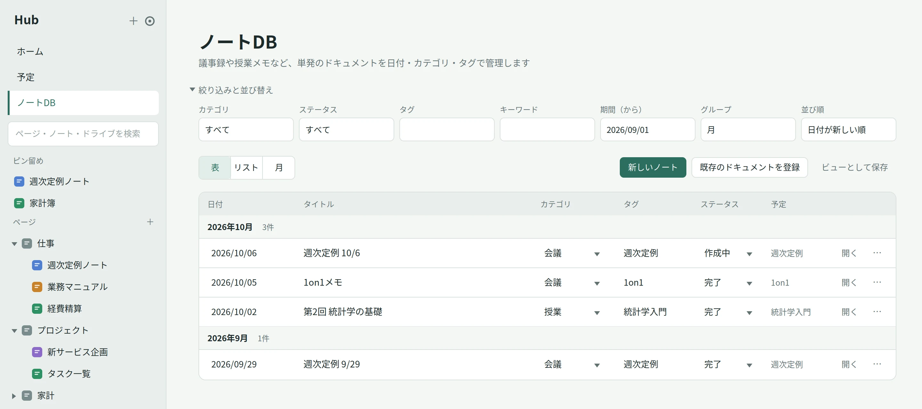Click the gray 家計 folder icon

(x=27, y=396)
